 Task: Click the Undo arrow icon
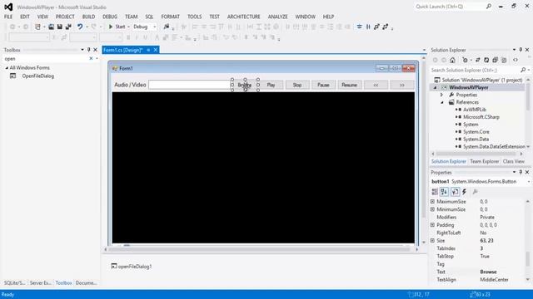point(80,27)
